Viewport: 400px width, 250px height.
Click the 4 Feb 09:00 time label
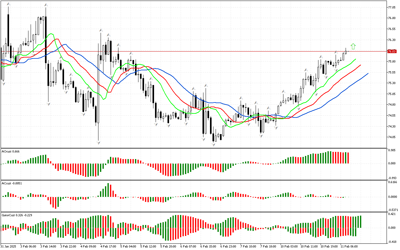(x=88, y=247)
